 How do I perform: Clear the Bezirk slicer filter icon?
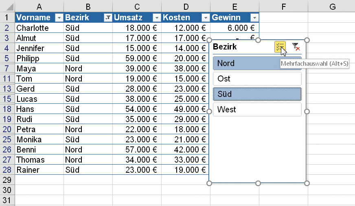pyautogui.click(x=296, y=47)
